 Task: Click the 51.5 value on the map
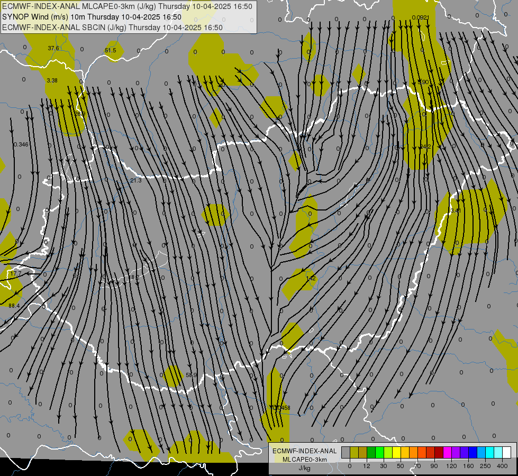111,51
